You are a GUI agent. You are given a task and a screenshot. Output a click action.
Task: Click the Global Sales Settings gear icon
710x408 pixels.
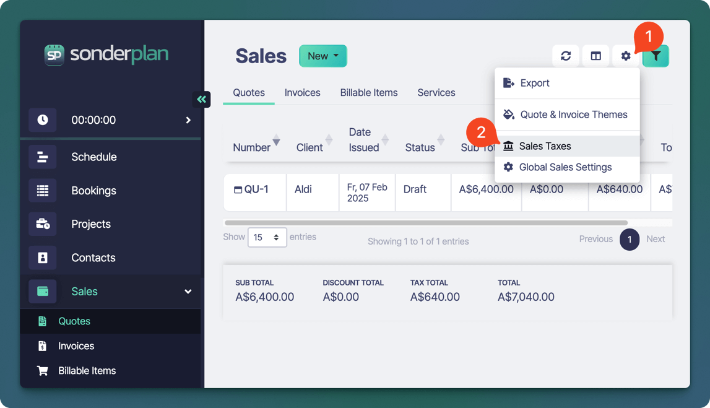point(508,167)
